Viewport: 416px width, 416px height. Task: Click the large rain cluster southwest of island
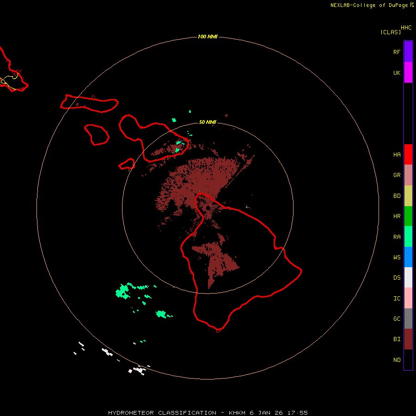pos(123,292)
